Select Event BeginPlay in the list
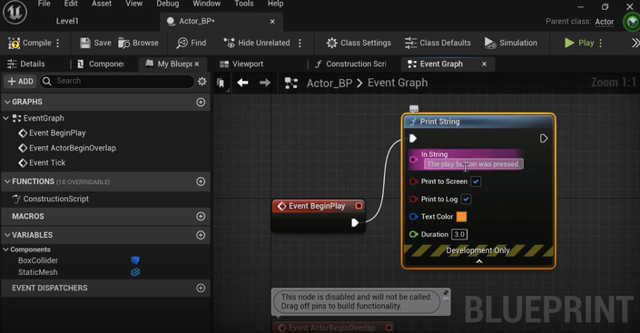This screenshot has height=333, width=640. (x=53, y=133)
